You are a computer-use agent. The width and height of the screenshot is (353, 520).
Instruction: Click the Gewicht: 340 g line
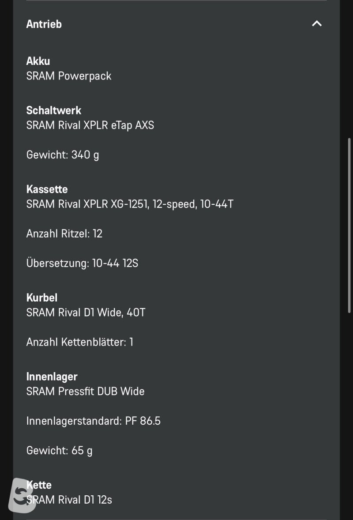pyautogui.click(x=63, y=155)
